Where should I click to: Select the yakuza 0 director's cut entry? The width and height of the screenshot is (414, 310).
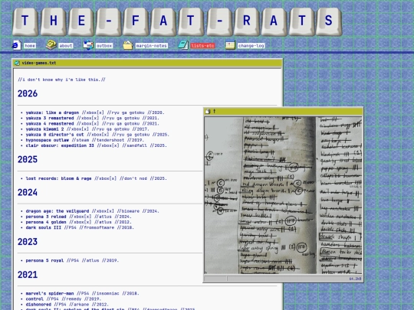(97, 135)
